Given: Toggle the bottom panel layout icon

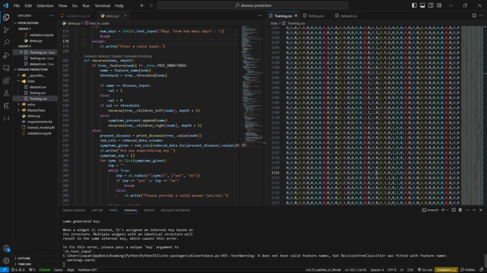Looking at the screenshot, I should [x=422, y=5].
